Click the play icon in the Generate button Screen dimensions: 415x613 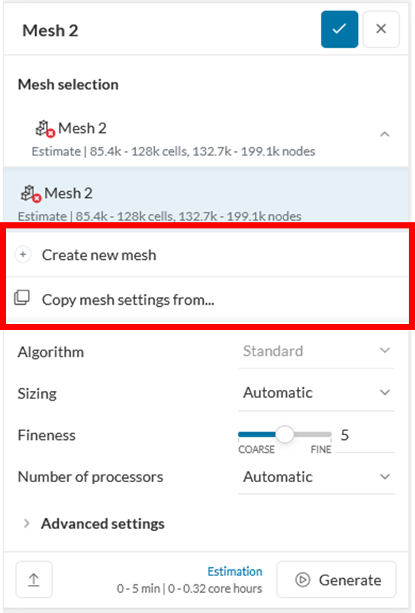(303, 580)
